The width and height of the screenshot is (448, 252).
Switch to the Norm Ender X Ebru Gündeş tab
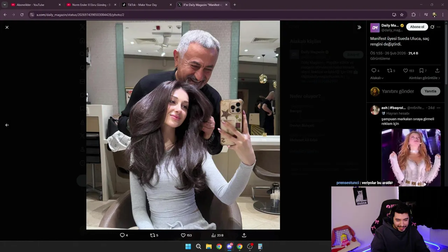(x=91, y=5)
